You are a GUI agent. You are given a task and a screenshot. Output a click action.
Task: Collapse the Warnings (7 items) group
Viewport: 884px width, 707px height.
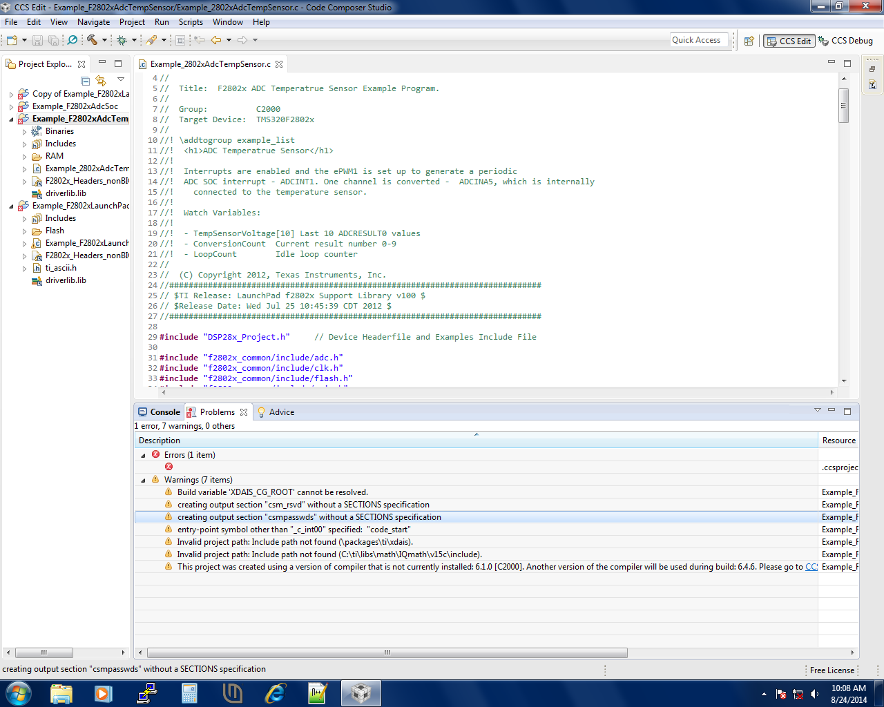(144, 480)
